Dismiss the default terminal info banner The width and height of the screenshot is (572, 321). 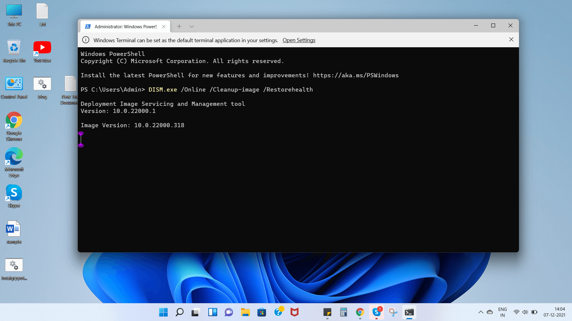511,40
